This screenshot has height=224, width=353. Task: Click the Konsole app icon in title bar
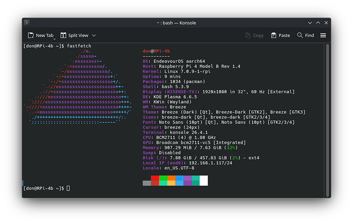(x=27, y=23)
